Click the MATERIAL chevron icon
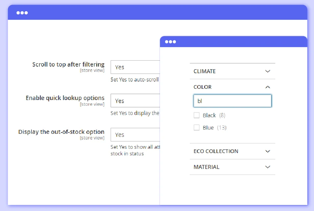Image resolution: width=314 pixels, height=211 pixels. point(268,167)
